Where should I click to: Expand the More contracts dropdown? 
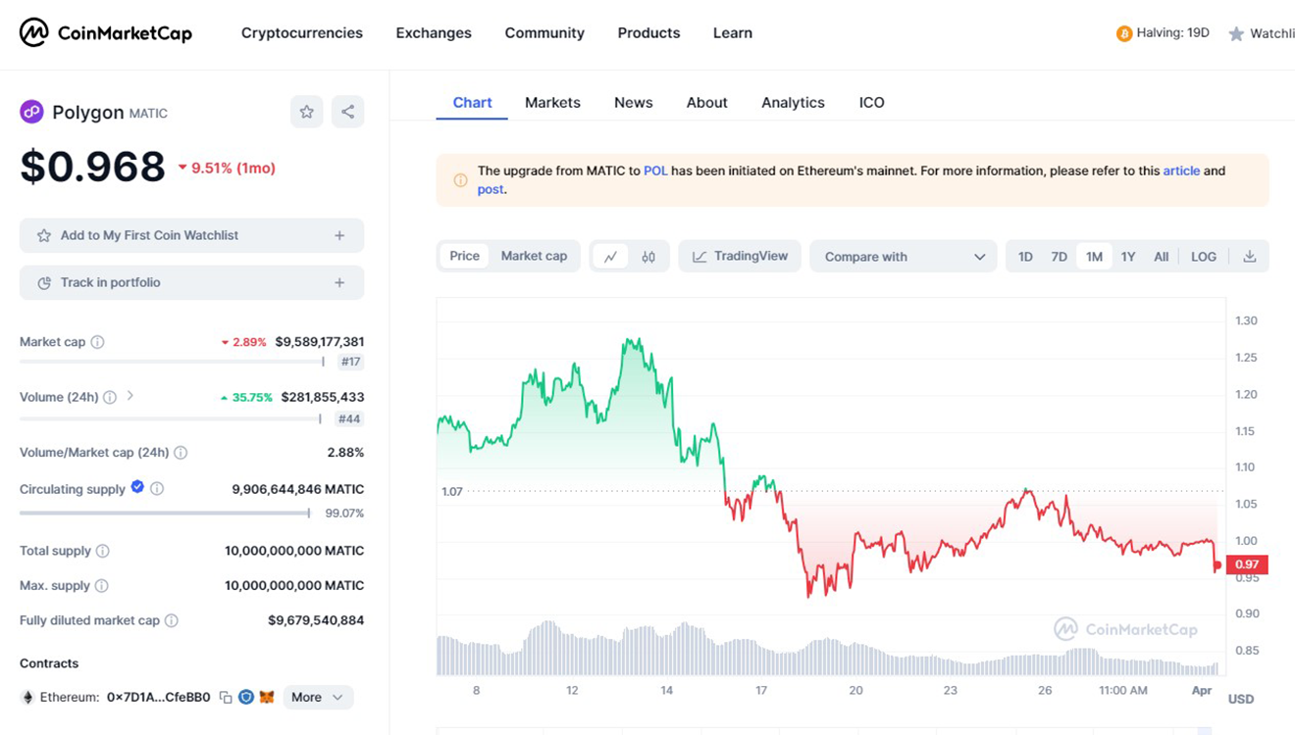click(x=317, y=698)
